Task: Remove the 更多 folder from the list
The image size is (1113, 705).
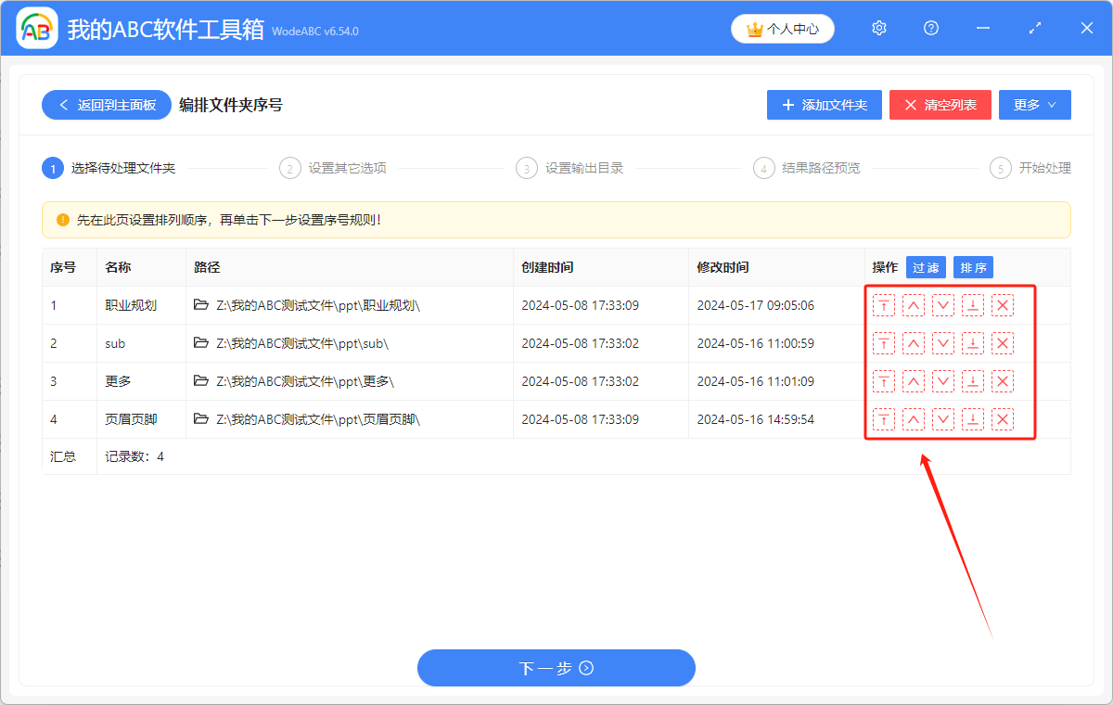Action: [x=1003, y=380]
